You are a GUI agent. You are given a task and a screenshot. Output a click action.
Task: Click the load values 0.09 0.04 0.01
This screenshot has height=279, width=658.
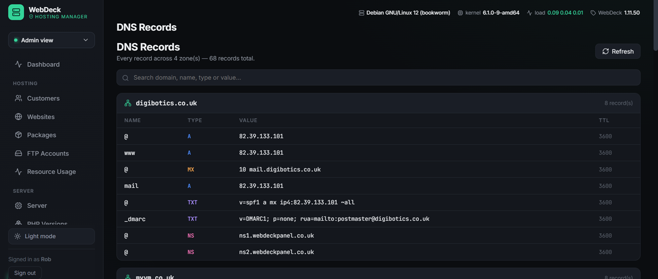tap(565, 13)
